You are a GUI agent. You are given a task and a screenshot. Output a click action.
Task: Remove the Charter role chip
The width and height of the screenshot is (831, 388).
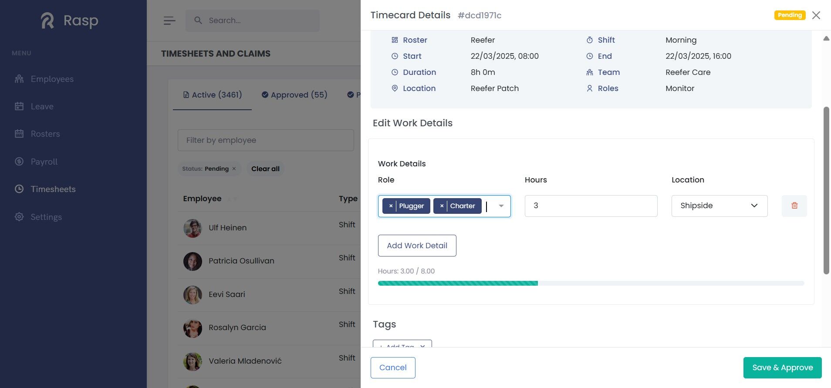442,206
